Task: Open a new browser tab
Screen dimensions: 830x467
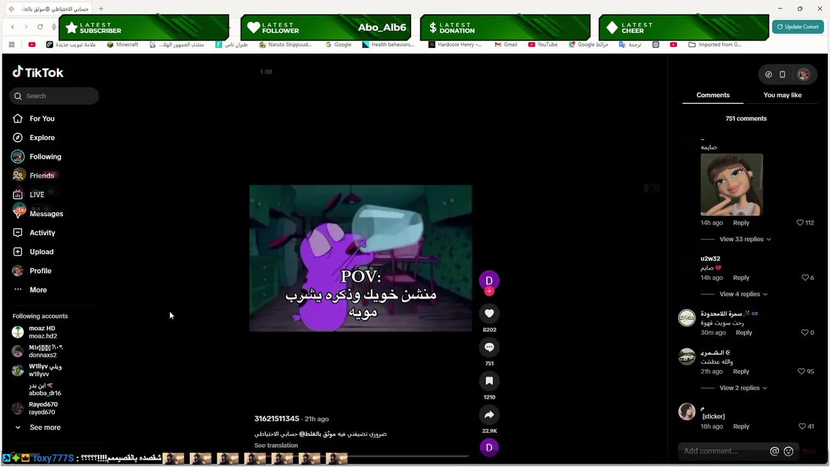Action: [101, 9]
